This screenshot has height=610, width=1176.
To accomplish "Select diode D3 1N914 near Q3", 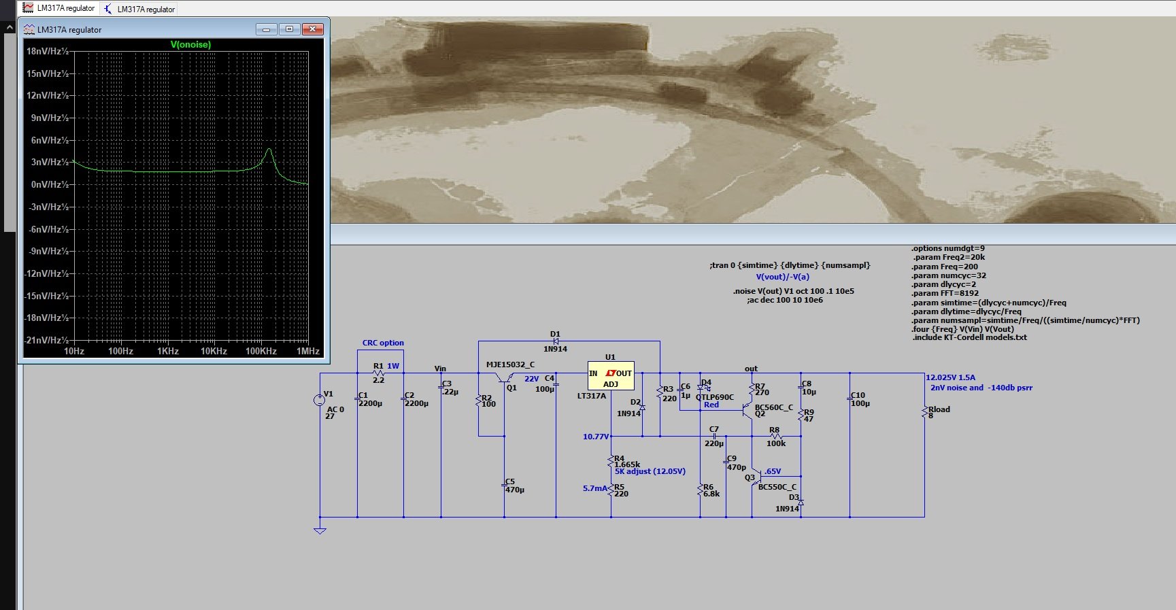I will click(x=801, y=503).
